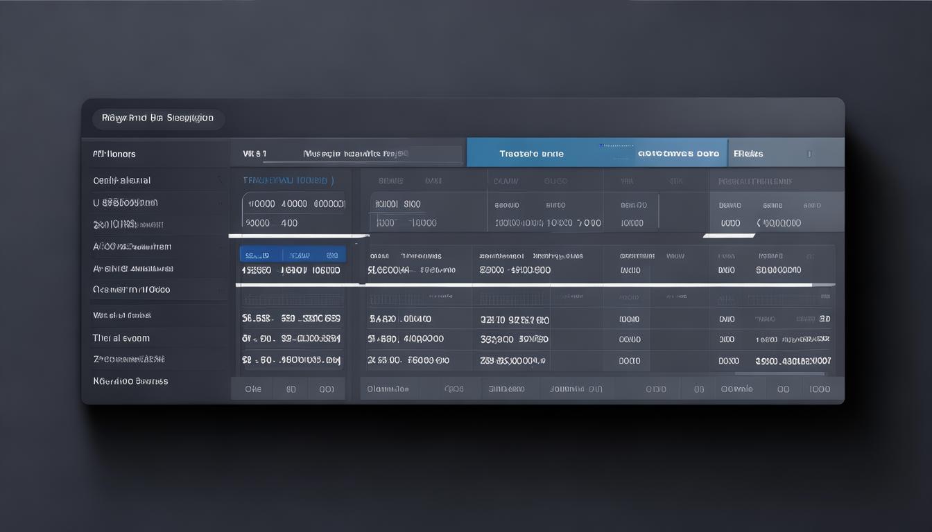This screenshot has width=932, height=532.
Task: Select Ther al svoom in the sidebar
Action: [x=121, y=338]
